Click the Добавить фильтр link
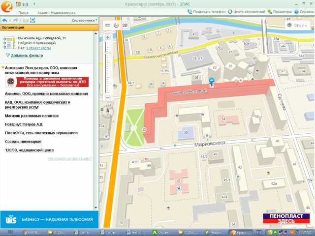 pos(27,56)
